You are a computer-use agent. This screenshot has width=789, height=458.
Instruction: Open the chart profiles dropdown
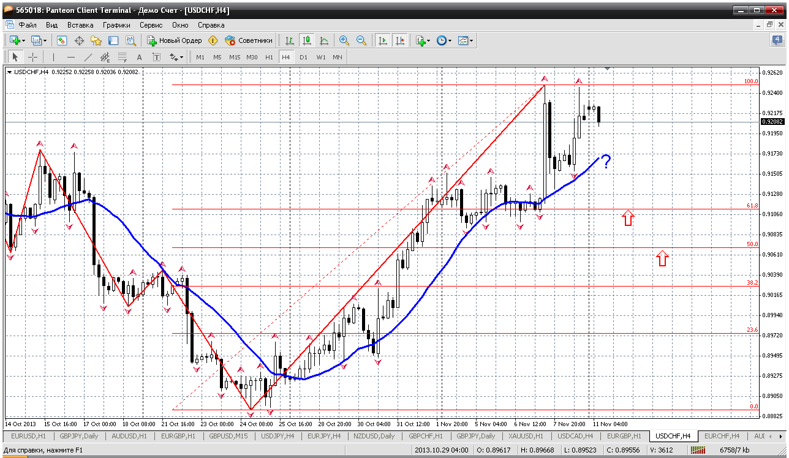(39, 40)
